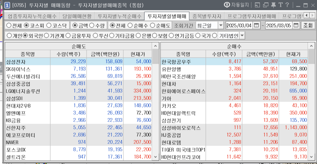Open help using the question mark icon
This screenshot has width=317, height=164.
pyautogui.click(x=287, y=5)
